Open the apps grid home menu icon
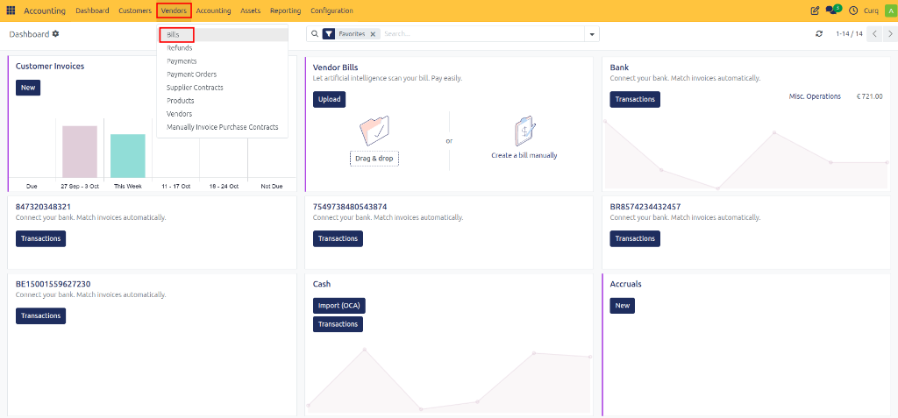This screenshot has height=418, width=898. pyautogui.click(x=11, y=11)
